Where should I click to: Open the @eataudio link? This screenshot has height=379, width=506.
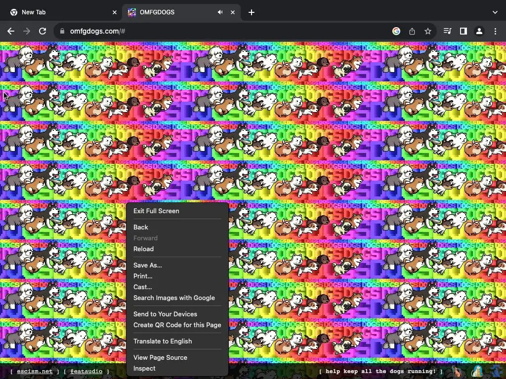point(86,371)
